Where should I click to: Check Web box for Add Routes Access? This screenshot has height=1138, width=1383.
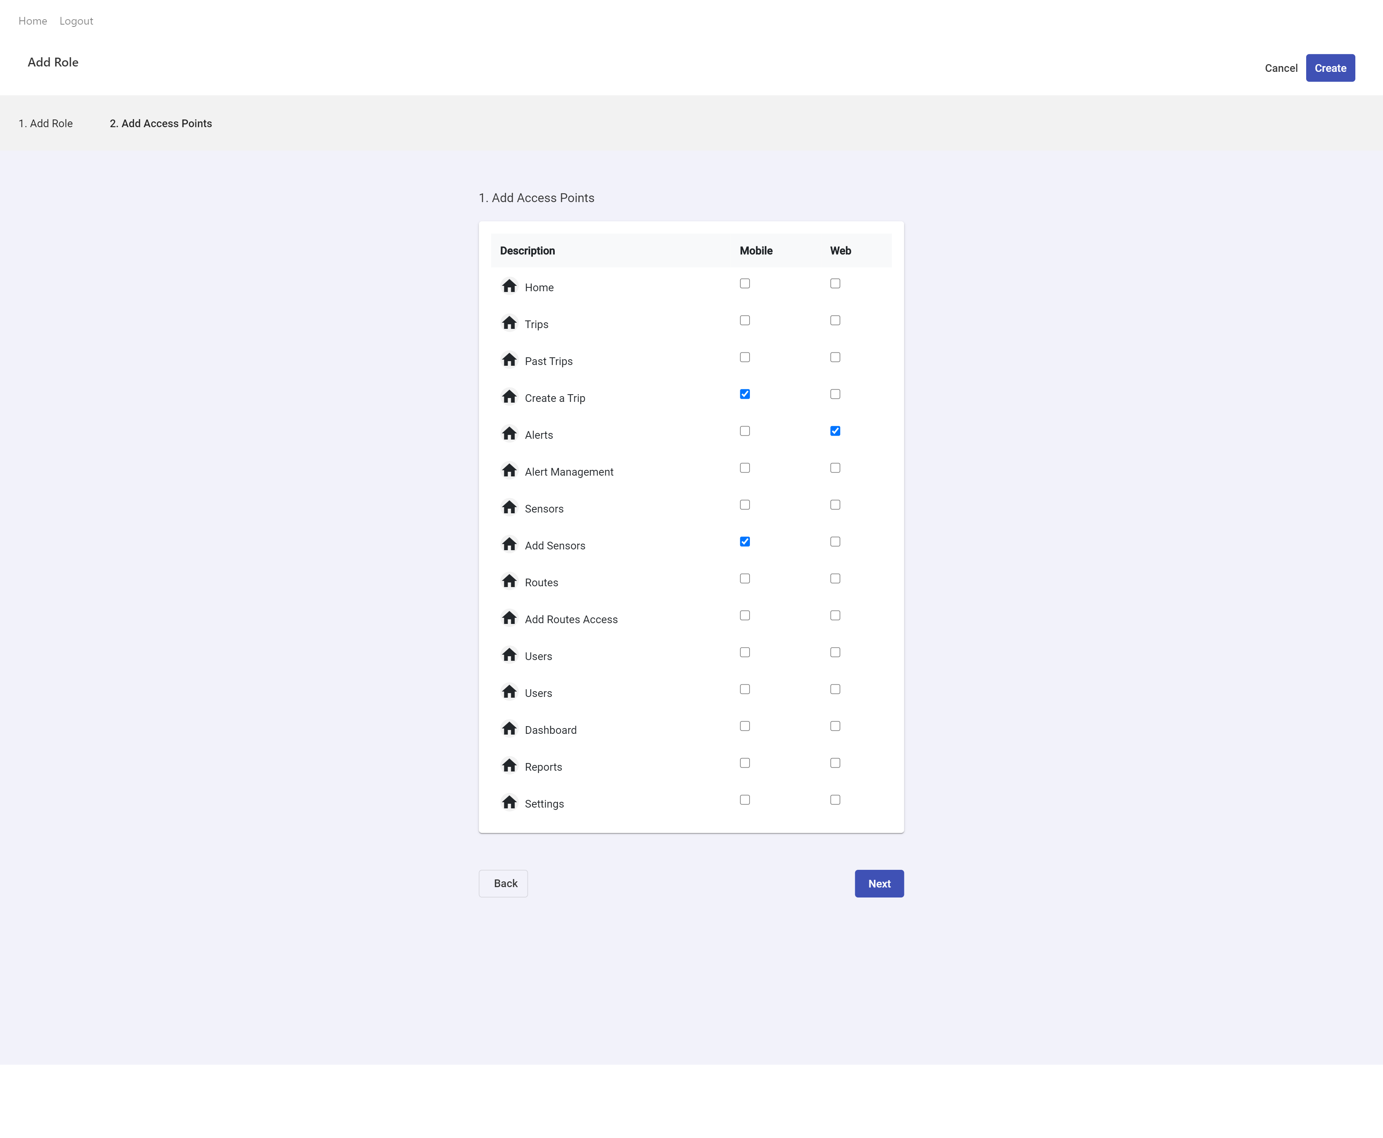(x=835, y=615)
